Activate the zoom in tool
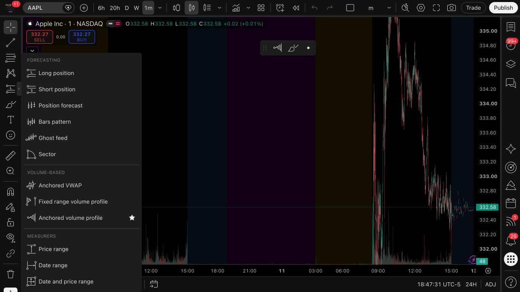The image size is (520, 292). point(11,171)
